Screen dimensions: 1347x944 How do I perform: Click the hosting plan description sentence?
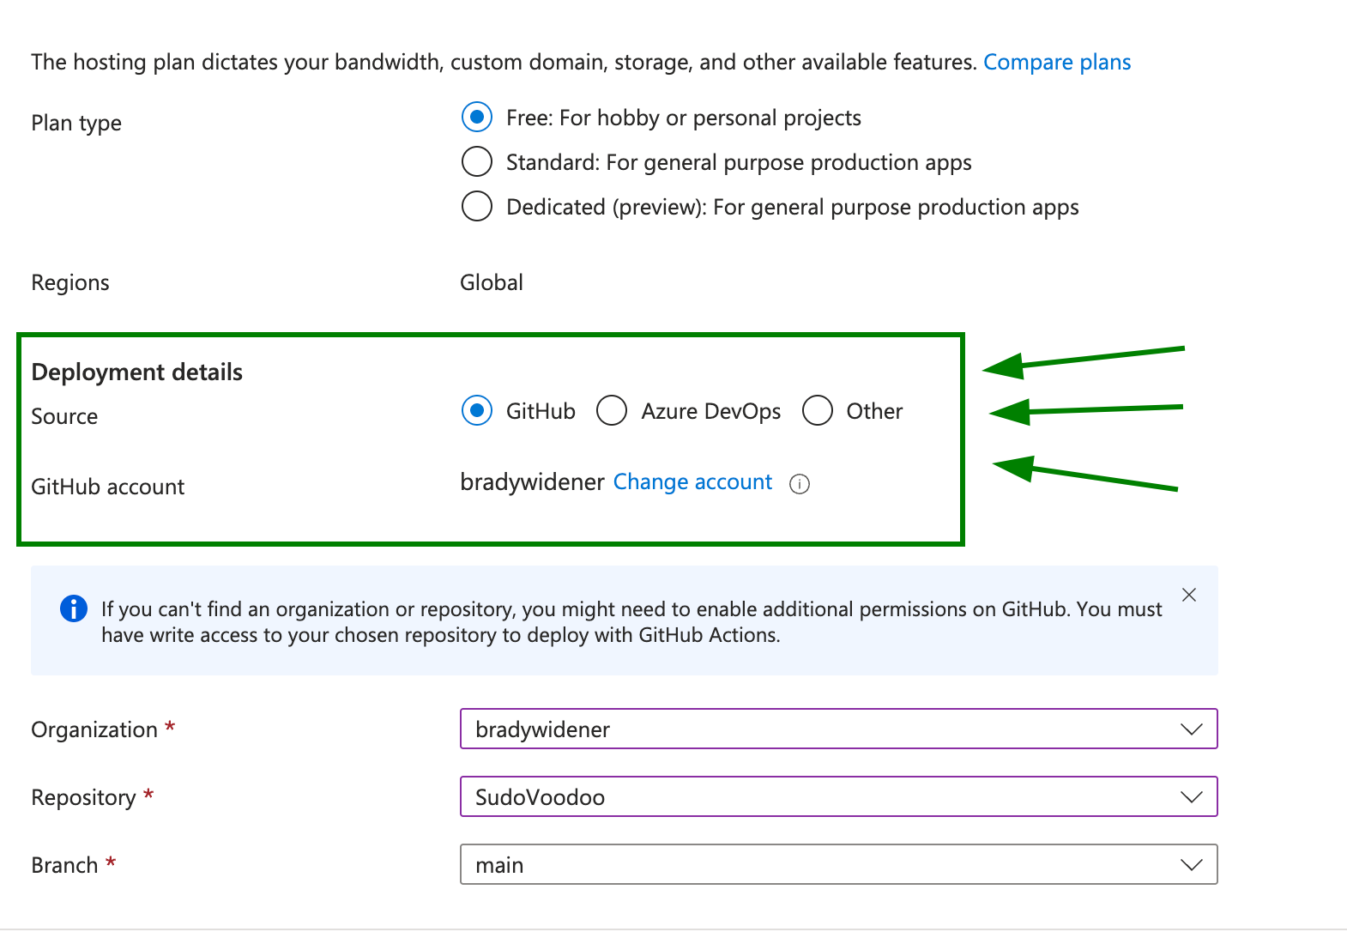(504, 62)
